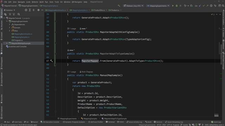Open Azure Activity Log tool window
Image resolution: width=225 pixels, height=126 pixels.
coord(134,122)
